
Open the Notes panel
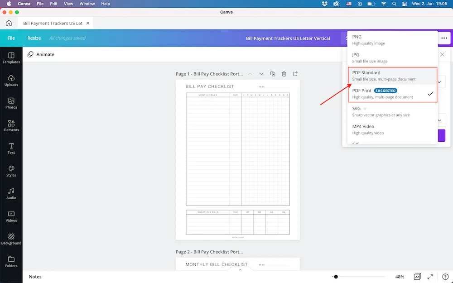click(x=35, y=277)
